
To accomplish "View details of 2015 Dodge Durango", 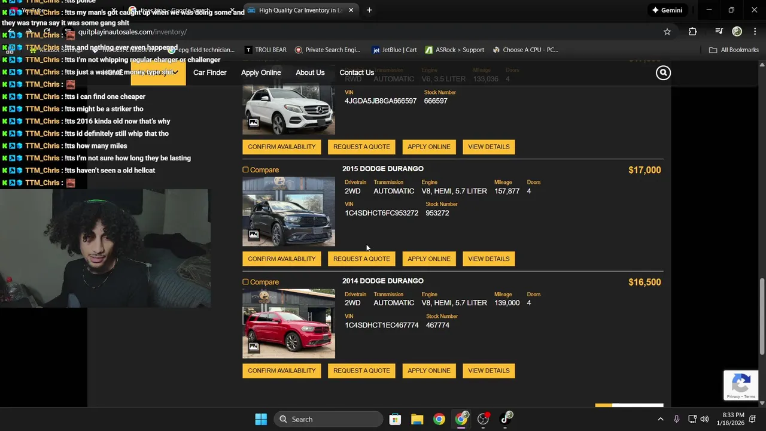I will pyautogui.click(x=489, y=259).
